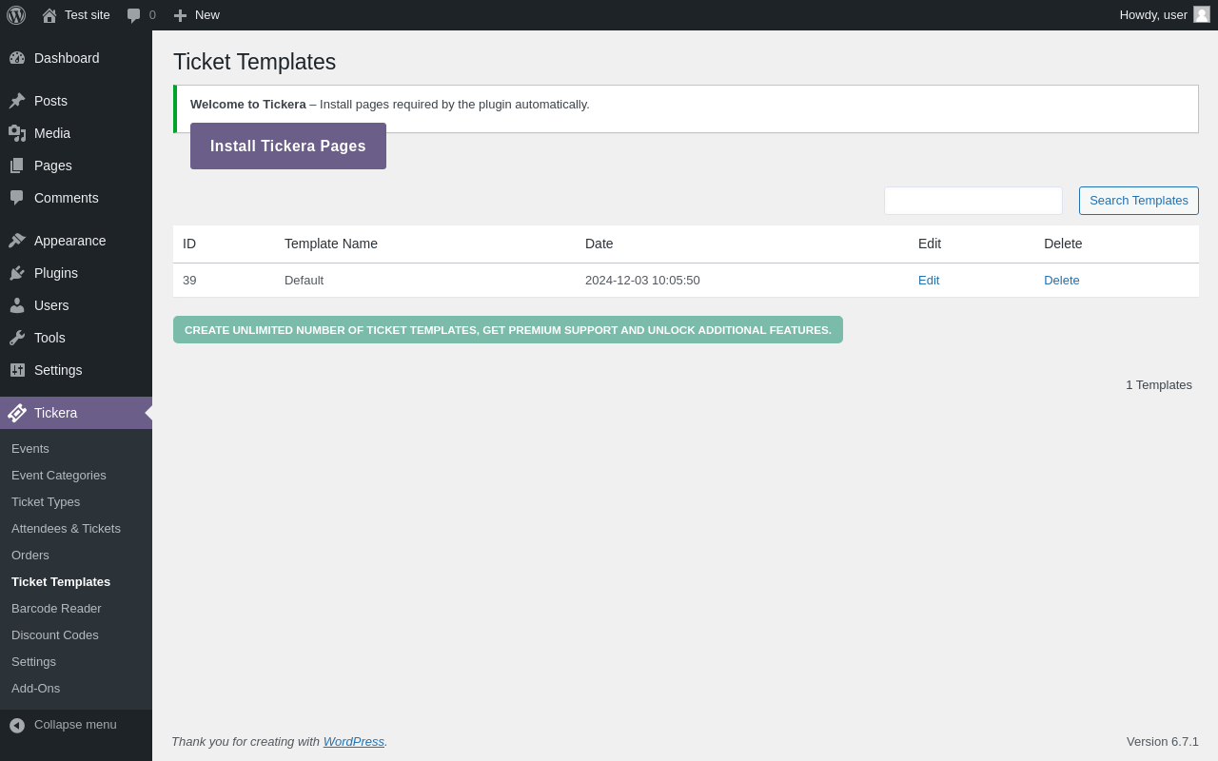
Task: Click Install Tickera Pages button
Action: click(288, 146)
